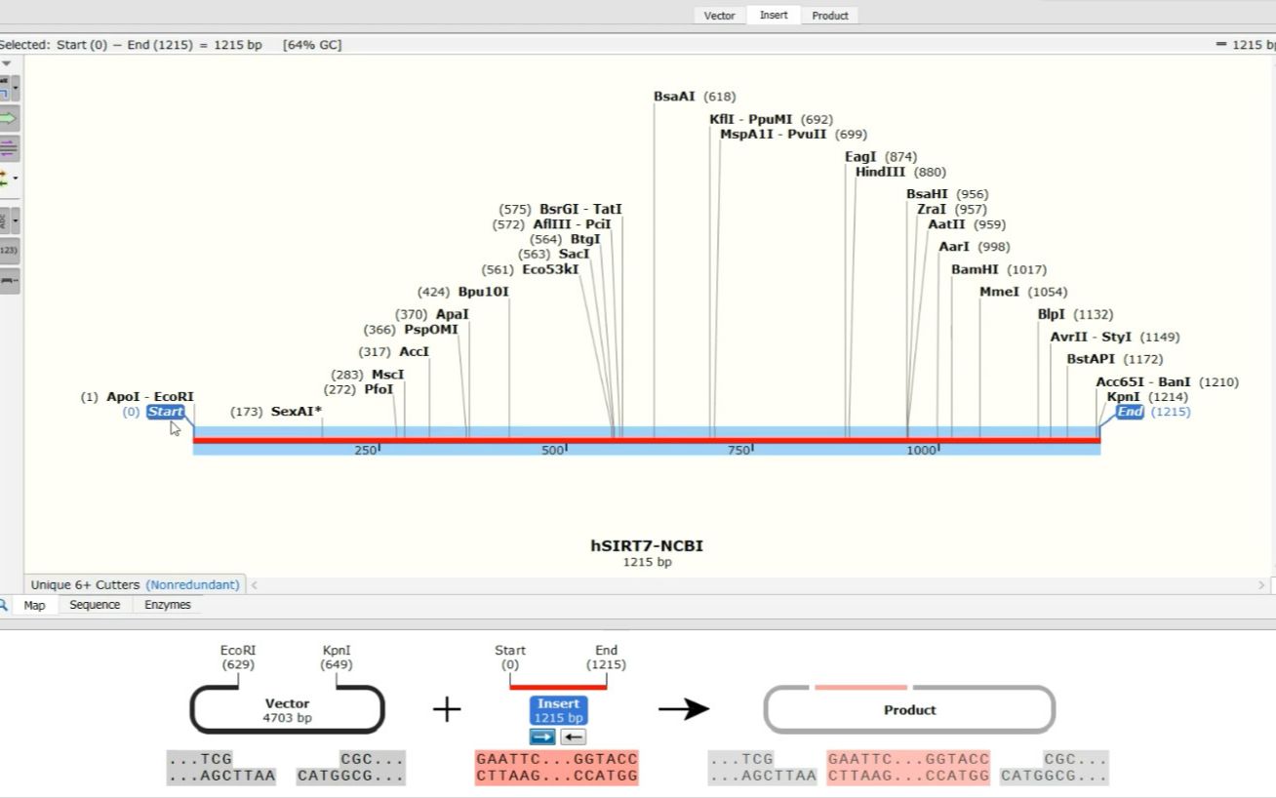Viewport: 1276px width, 798px height.
Task: Select the Eco53kI enzyme site
Action: (550, 269)
